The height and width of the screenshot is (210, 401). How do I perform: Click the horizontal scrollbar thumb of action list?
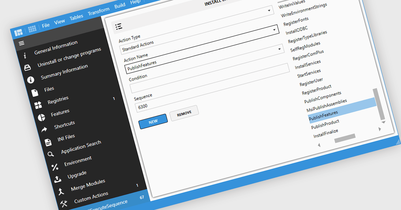point(345,139)
